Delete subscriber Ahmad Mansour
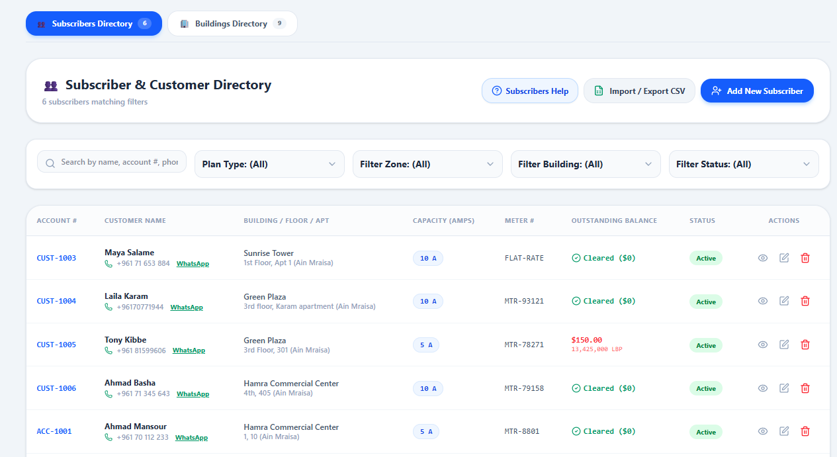Screen dimensions: 837x457 click(805, 431)
